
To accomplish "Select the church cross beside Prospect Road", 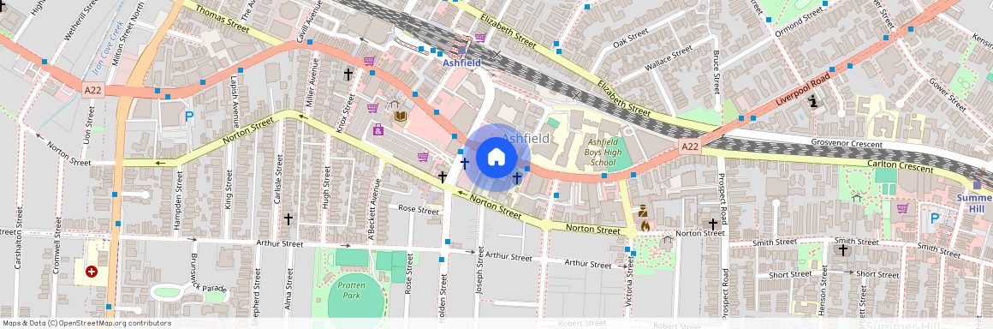I will coord(712,224).
